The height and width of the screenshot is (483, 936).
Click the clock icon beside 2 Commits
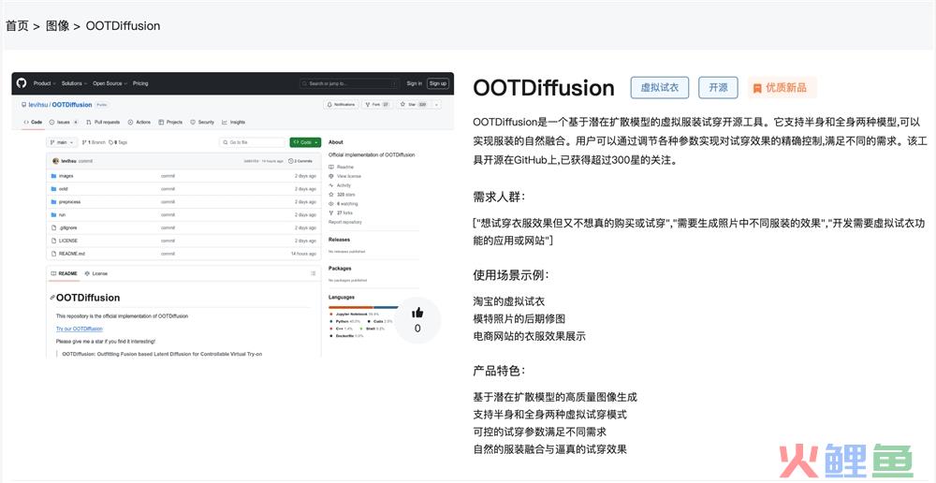[291, 161]
